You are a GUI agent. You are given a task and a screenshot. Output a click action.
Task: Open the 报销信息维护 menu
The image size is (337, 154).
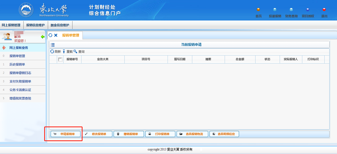35,25
